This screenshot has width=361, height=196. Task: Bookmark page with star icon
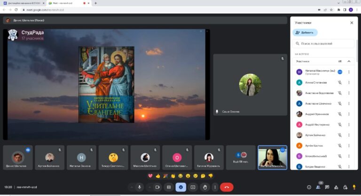coord(331,10)
